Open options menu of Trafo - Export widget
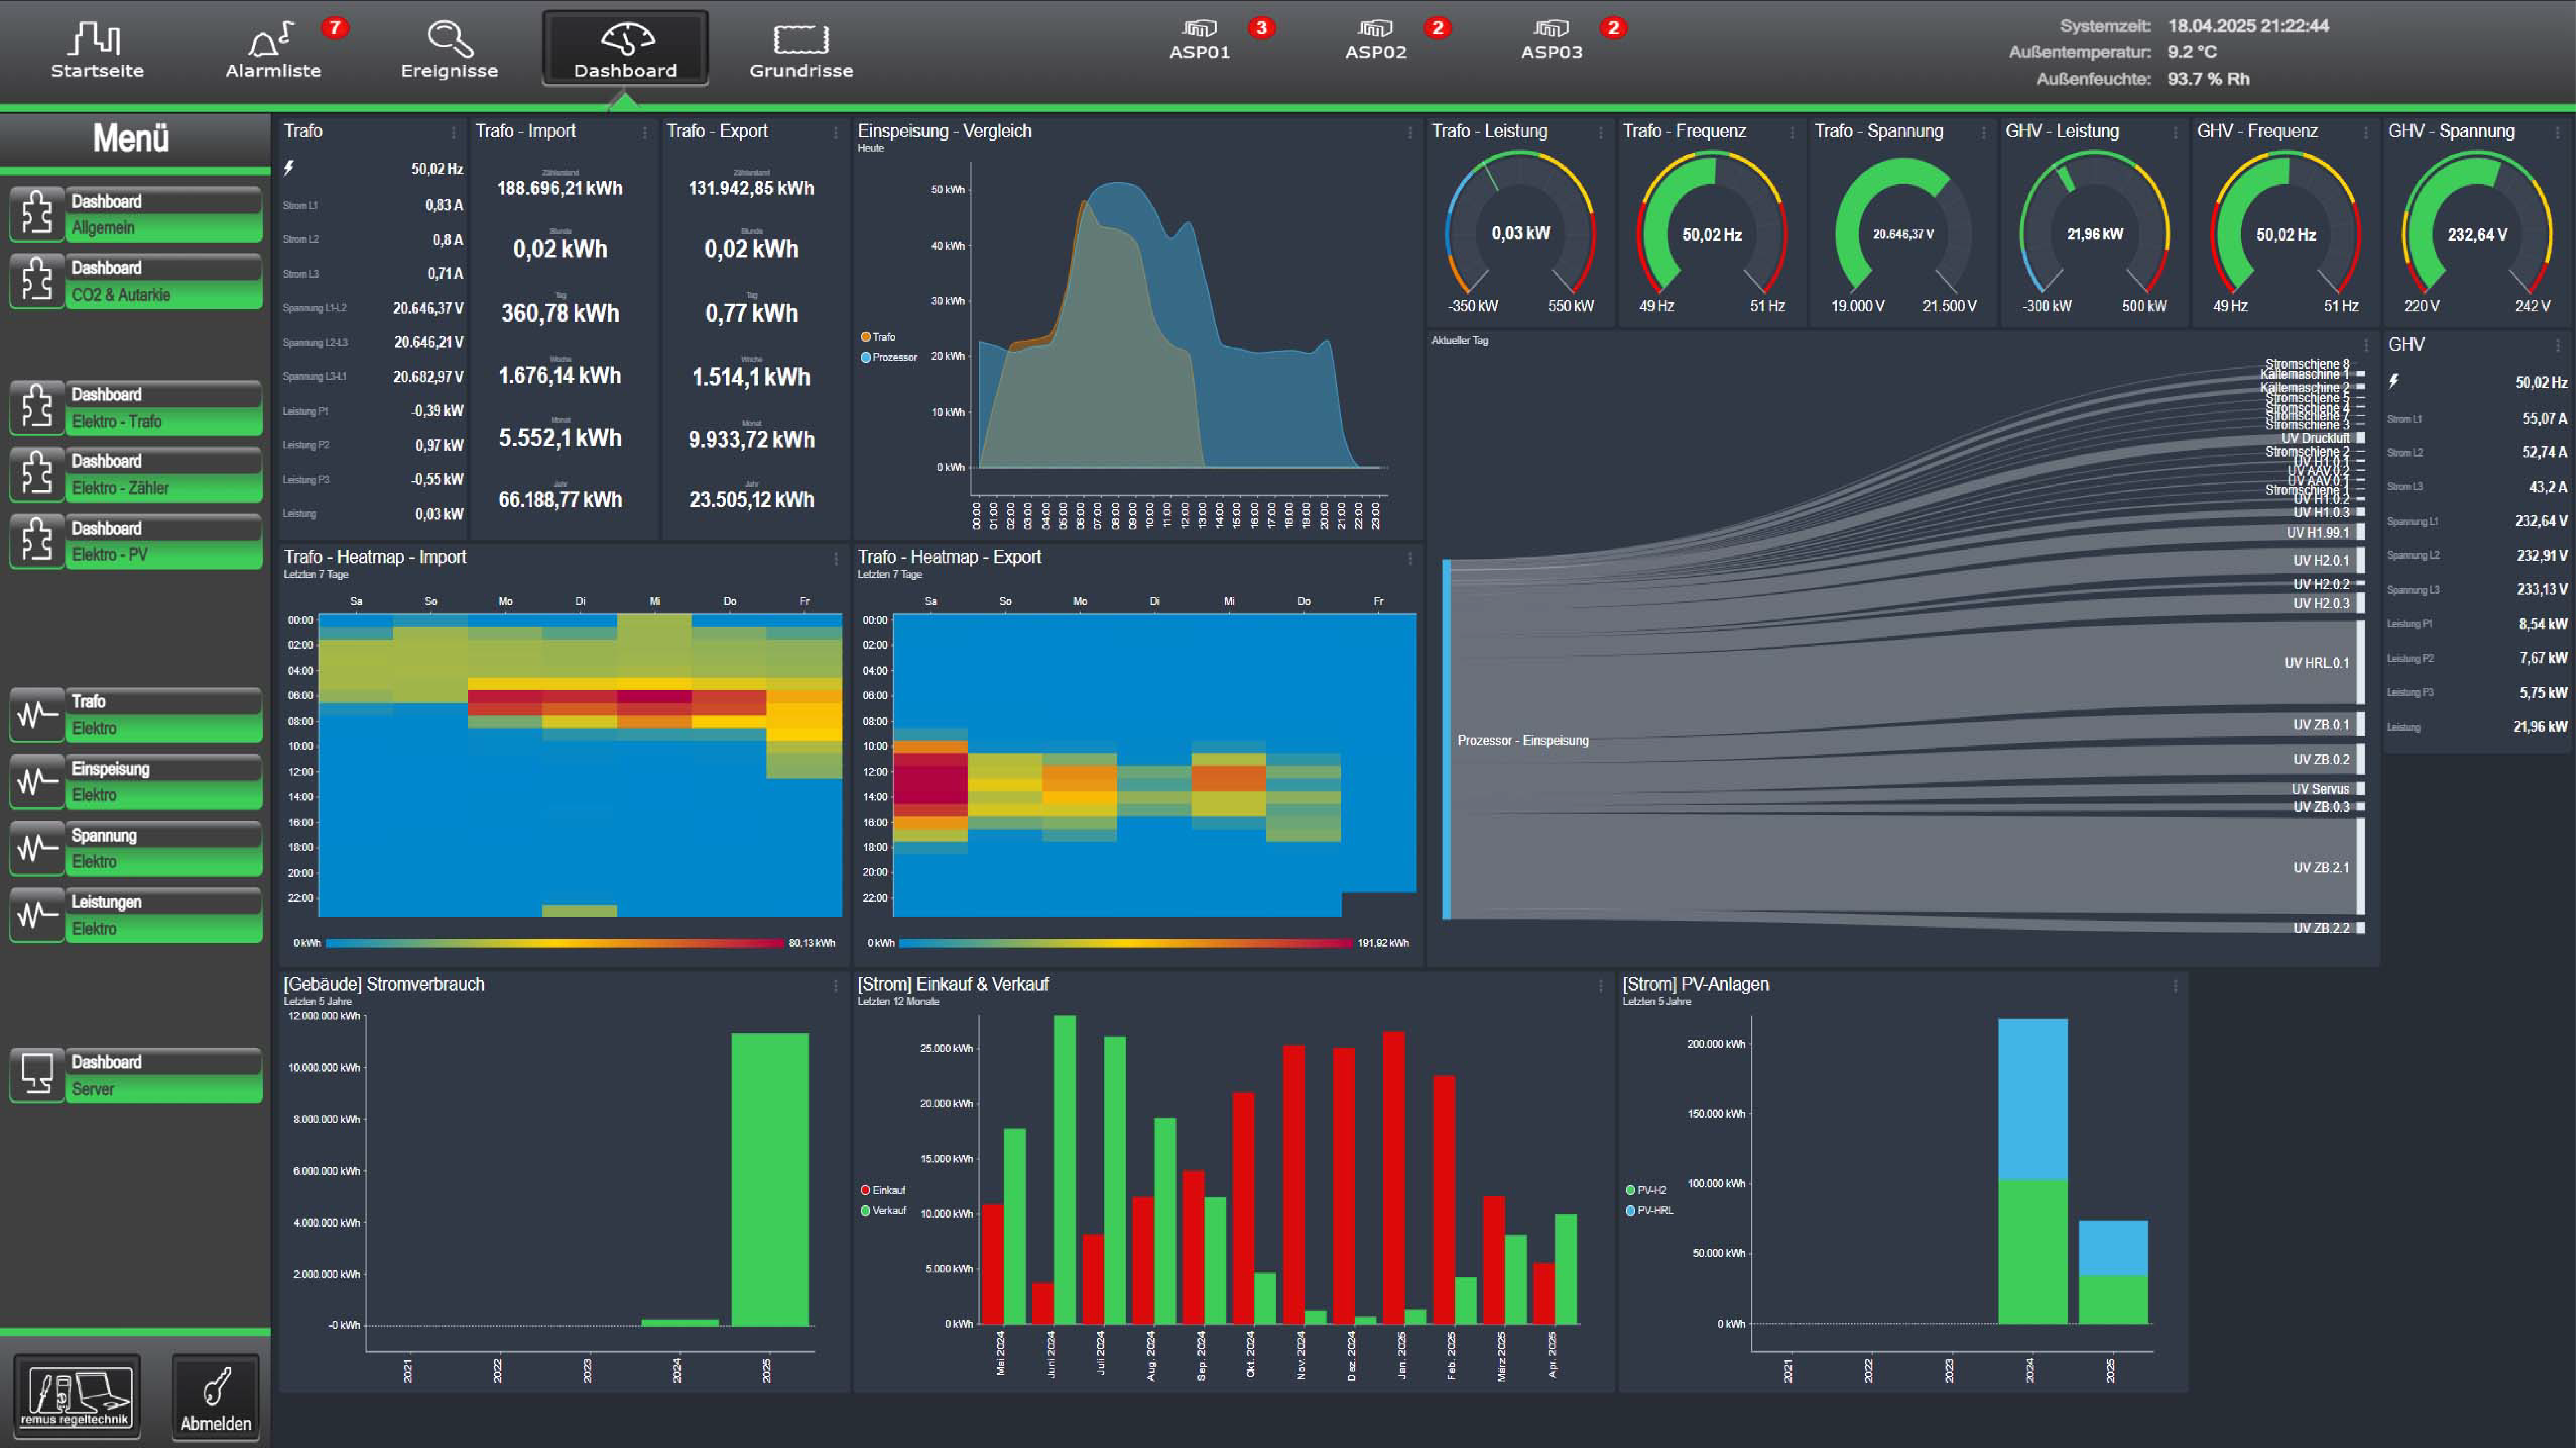 (835, 132)
